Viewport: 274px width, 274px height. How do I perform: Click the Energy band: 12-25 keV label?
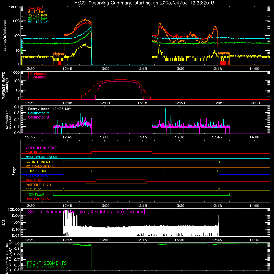coord(50,109)
